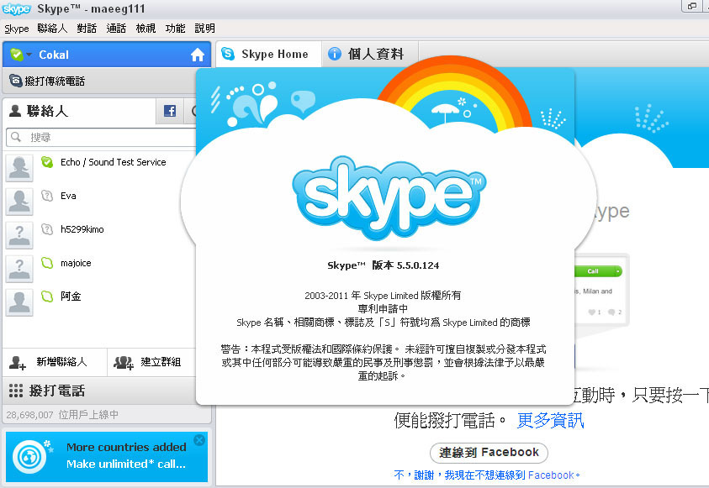This screenshot has height=488, width=709.
Task: Click the info icon on 個人資料 tab
Action: pyautogui.click(x=334, y=54)
